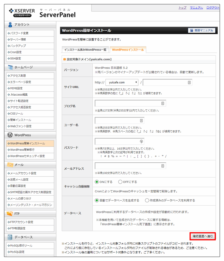This screenshot has height=261, width=224.
Task: Click the mail envelope icon
Action: pos(10,165)
